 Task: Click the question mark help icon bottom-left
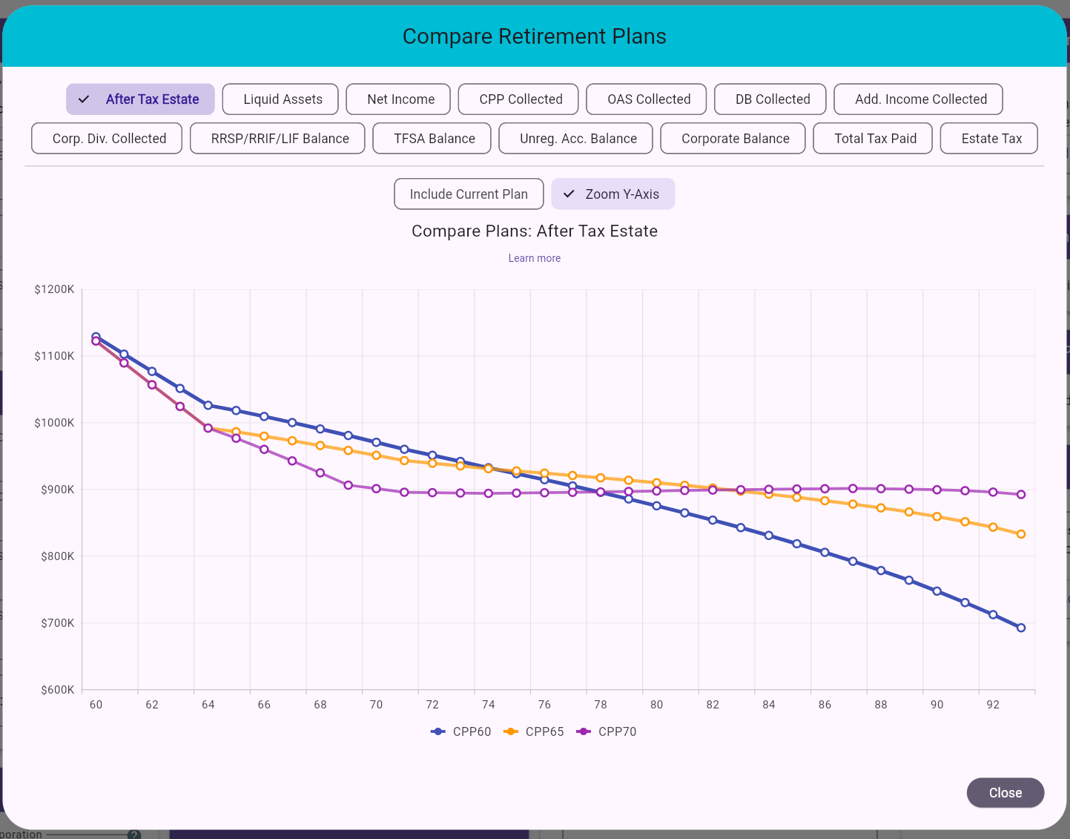click(133, 834)
